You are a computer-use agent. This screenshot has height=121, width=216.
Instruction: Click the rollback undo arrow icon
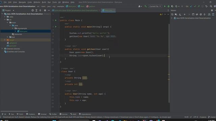(x=206, y=6)
